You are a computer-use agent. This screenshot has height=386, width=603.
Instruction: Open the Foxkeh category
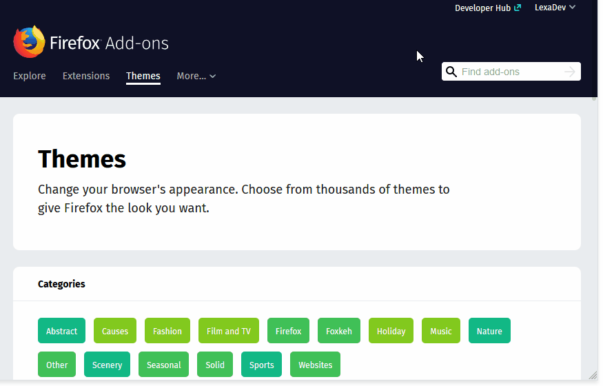coord(340,332)
